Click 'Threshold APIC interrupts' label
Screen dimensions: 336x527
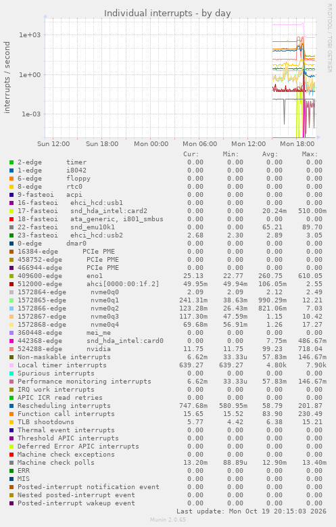click(68, 438)
